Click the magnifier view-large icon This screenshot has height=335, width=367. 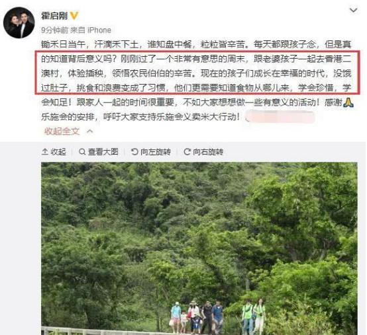click(82, 152)
